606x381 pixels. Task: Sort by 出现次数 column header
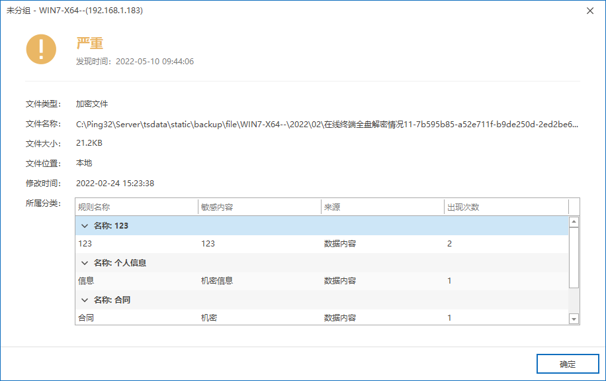coord(506,207)
